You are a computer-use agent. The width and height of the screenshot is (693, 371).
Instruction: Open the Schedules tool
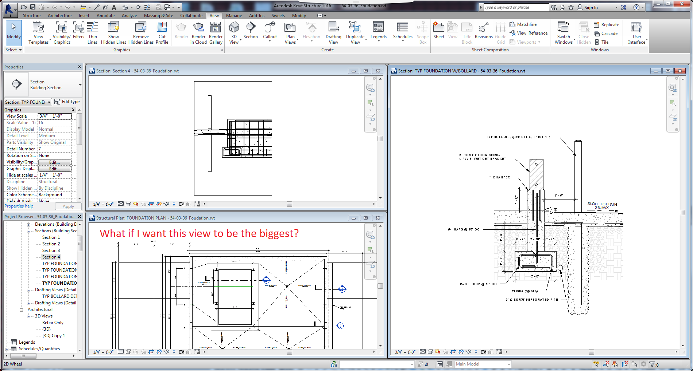pyautogui.click(x=403, y=32)
